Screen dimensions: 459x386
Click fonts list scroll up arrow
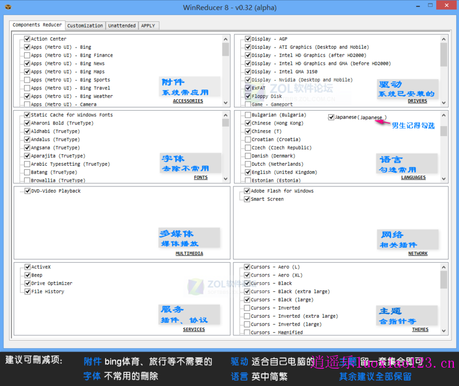tap(225, 115)
